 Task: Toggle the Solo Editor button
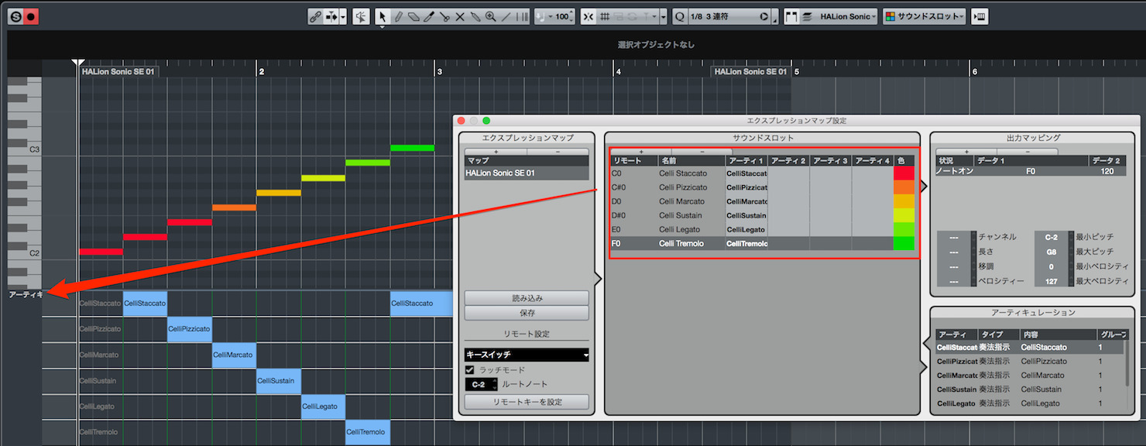tap(16, 16)
